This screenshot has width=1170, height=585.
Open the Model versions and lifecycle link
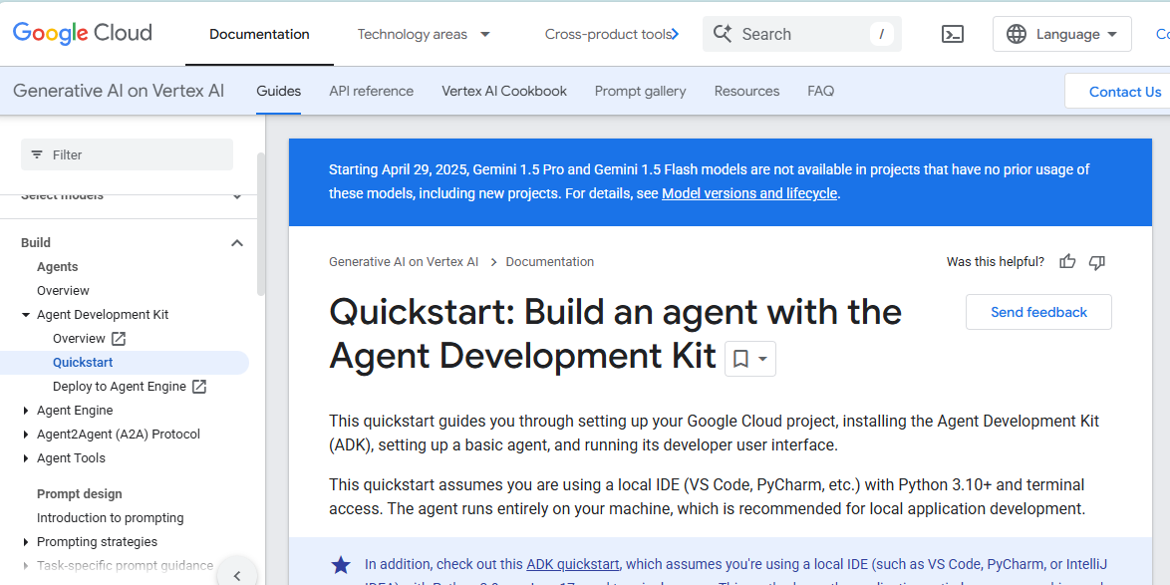749,194
